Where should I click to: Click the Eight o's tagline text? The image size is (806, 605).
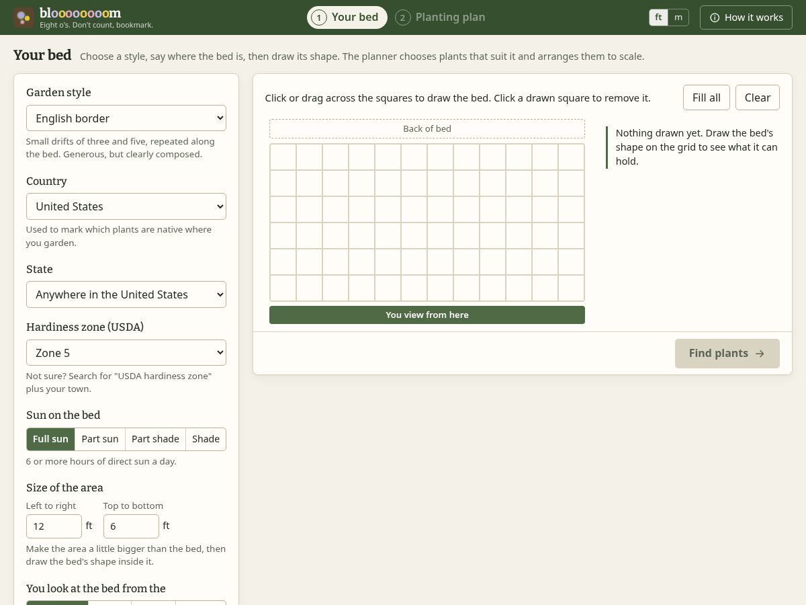pyautogui.click(x=96, y=25)
